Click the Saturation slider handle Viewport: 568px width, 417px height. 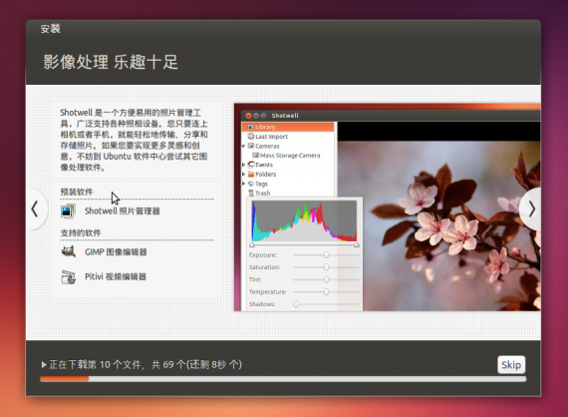327,267
